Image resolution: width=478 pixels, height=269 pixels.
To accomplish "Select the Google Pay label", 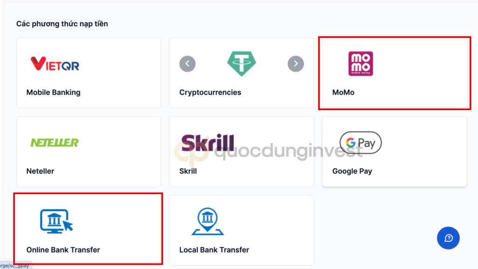I will tap(352, 171).
